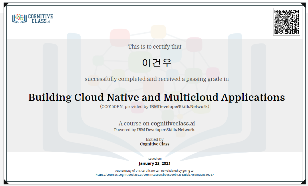The height and width of the screenshot is (186, 308).
Task: Click the Cognitive Class.ai logo
Action: tap(33, 19)
